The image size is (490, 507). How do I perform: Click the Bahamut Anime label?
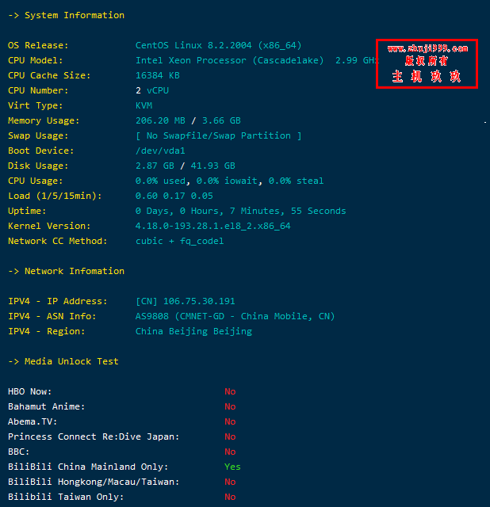(x=46, y=406)
